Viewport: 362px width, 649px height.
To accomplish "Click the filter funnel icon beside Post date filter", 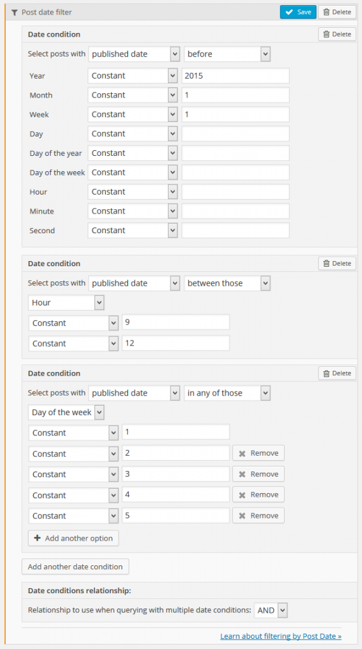I will click(x=15, y=13).
